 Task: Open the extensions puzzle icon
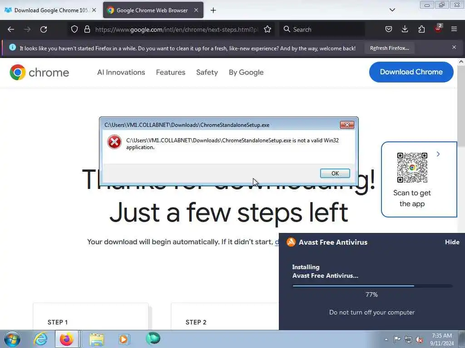[x=421, y=29]
